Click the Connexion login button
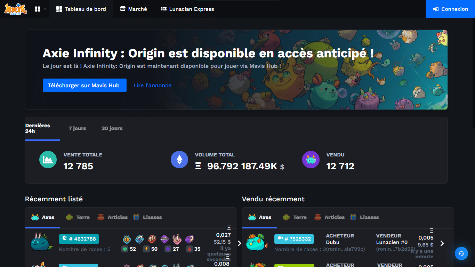Image resolution: width=475 pixels, height=267 pixels. (450, 9)
